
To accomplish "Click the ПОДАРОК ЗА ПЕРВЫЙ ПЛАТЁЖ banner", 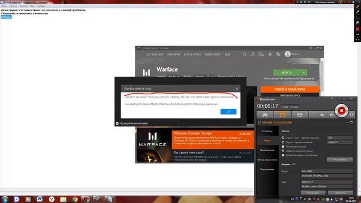I will [x=289, y=89].
